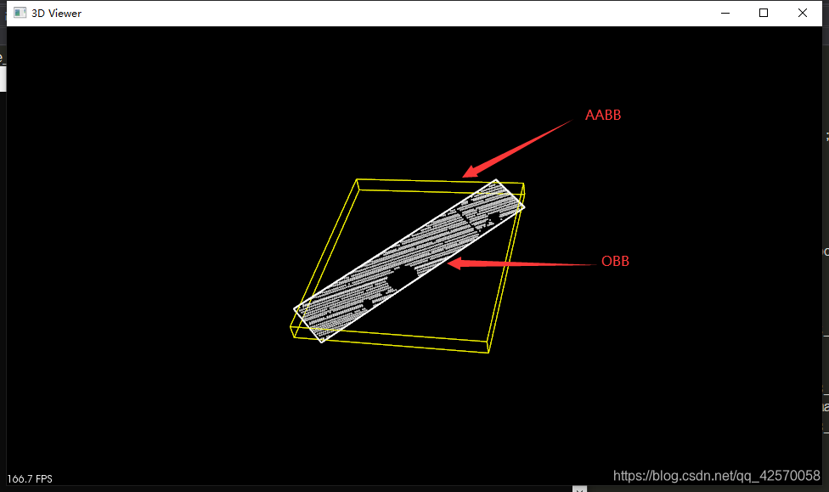
Task: Click the 166.7 FPS readout
Action: pos(30,478)
